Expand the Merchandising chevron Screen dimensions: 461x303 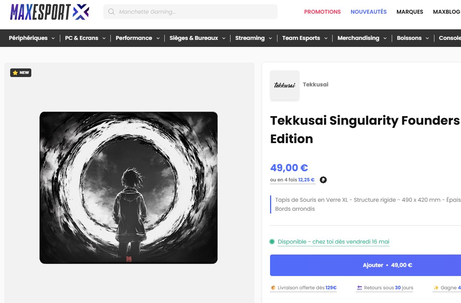click(385, 38)
